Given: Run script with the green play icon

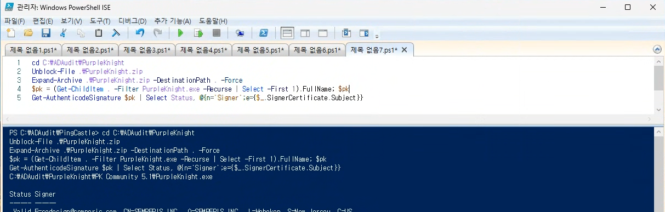Looking at the screenshot, I should click(x=180, y=33).
